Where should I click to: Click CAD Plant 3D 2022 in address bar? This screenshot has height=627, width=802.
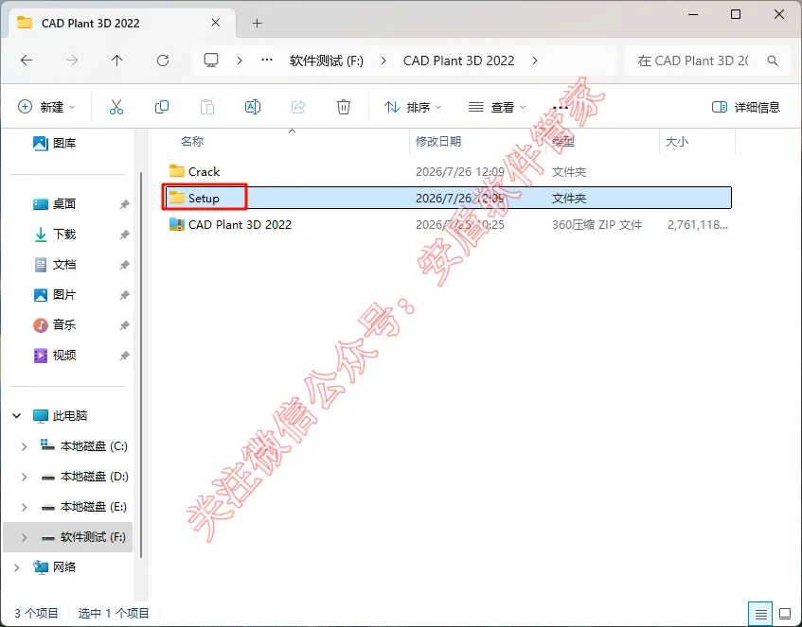coord(459,61)
